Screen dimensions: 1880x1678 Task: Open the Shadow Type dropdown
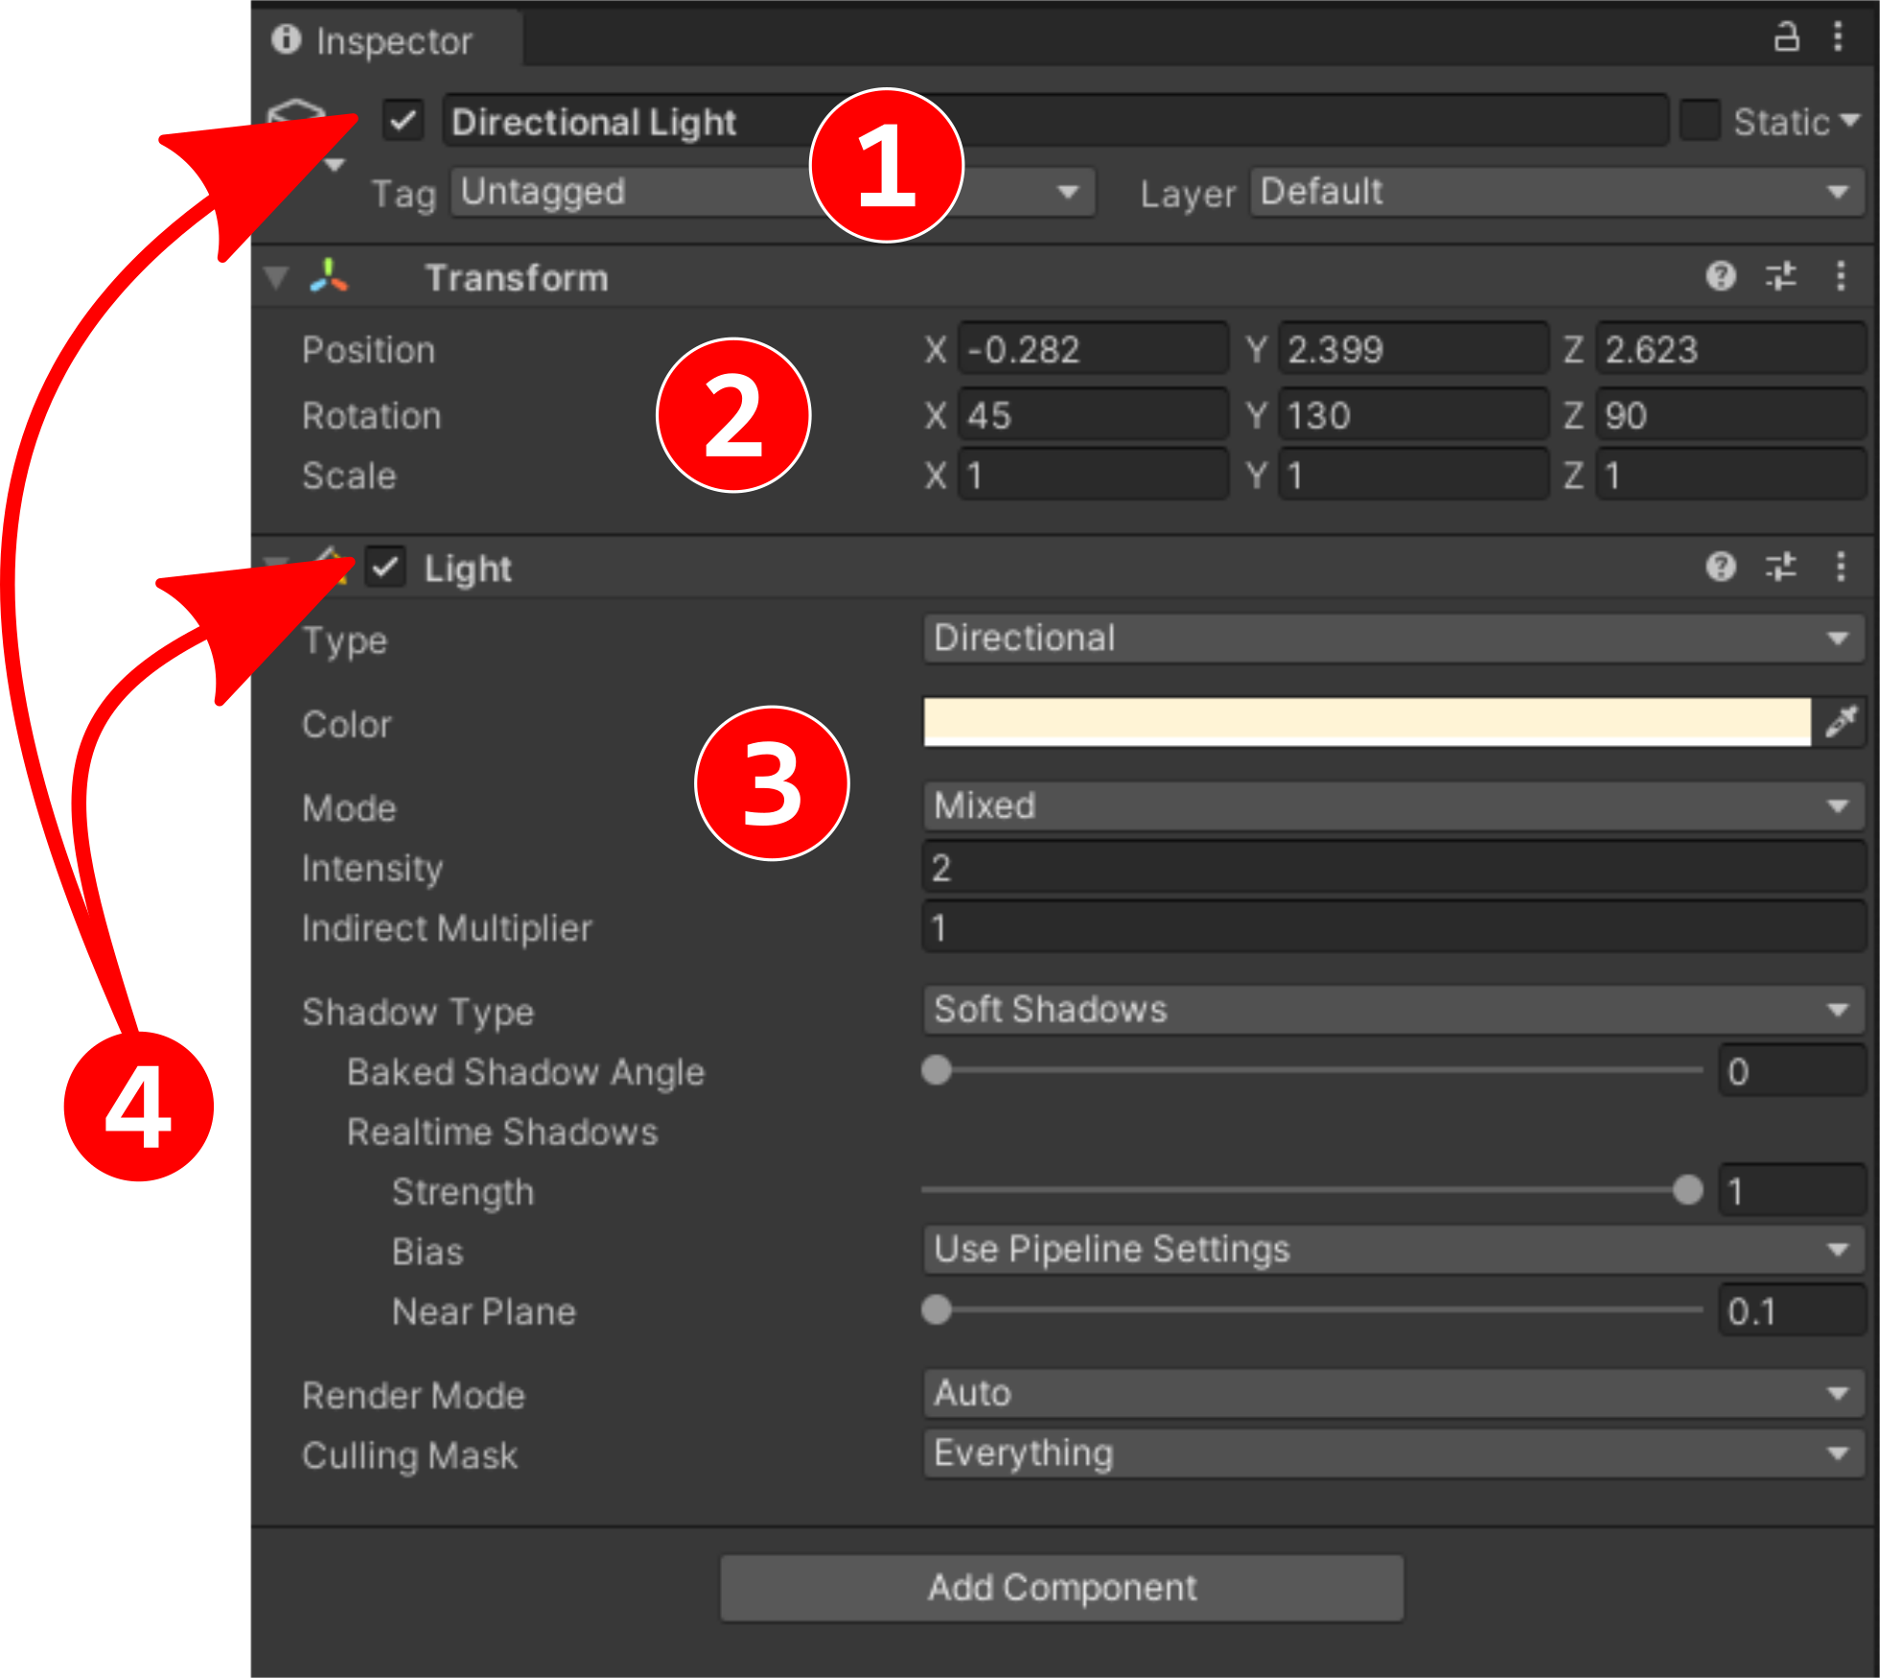(1392, 1009)
